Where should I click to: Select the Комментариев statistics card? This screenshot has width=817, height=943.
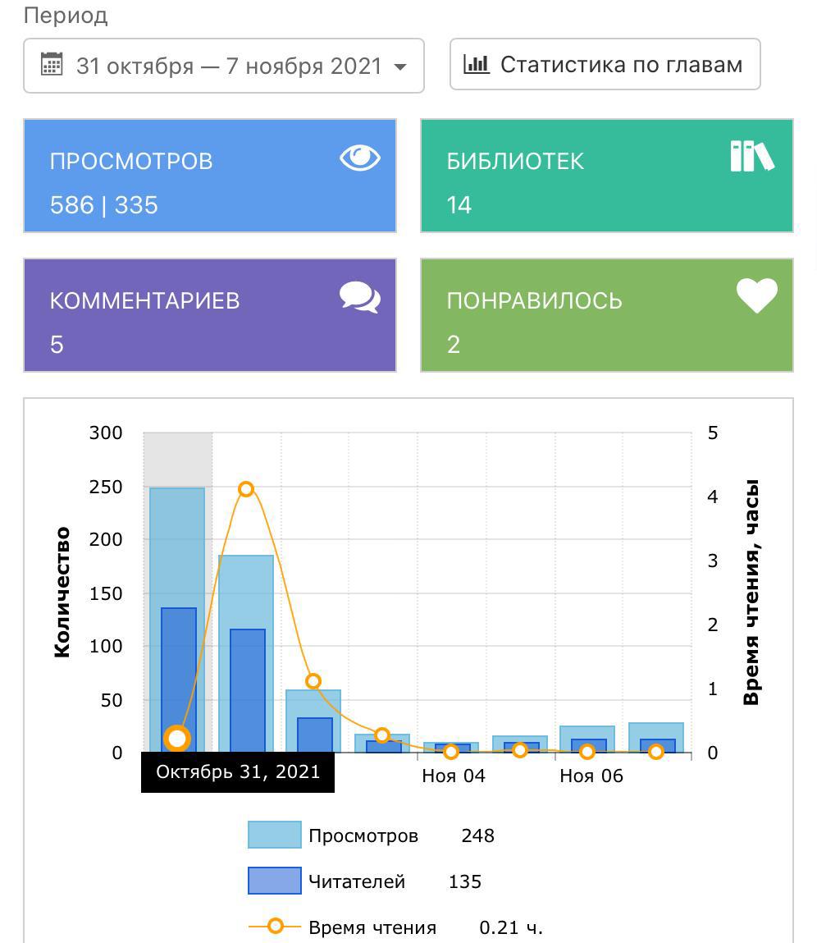point(210,315)
